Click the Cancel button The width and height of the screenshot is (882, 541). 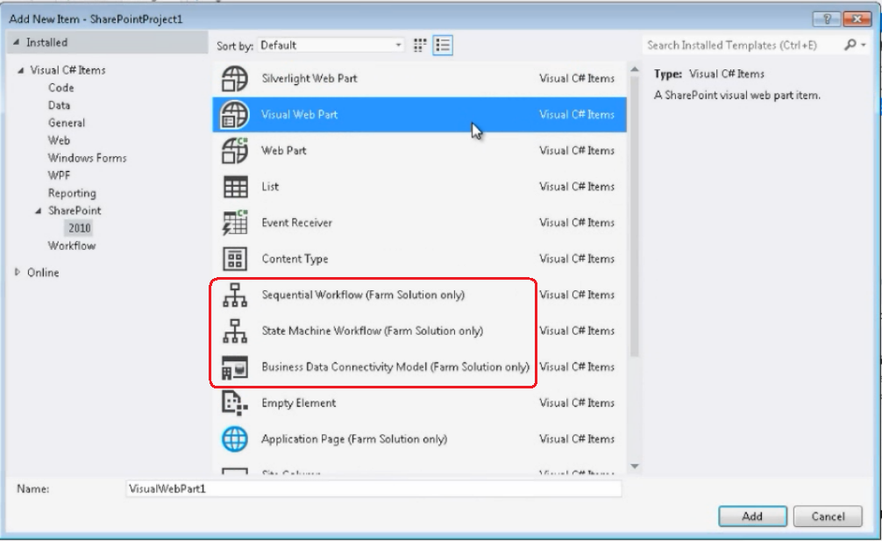click(828, 516)
